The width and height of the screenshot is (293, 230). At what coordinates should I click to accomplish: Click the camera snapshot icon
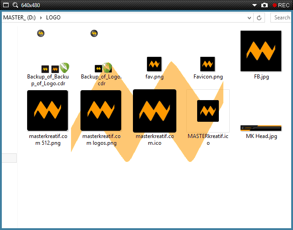tap(264, 5)
